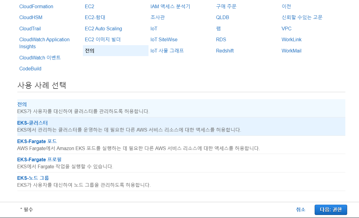Viewport: 359px width, 218px height.
Task: Open the CloudFormation service link
Action: (x=36, y=6)
